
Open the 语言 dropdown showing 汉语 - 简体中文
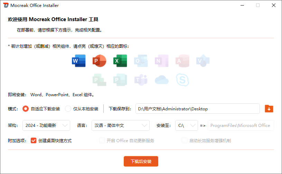[121, 126]
